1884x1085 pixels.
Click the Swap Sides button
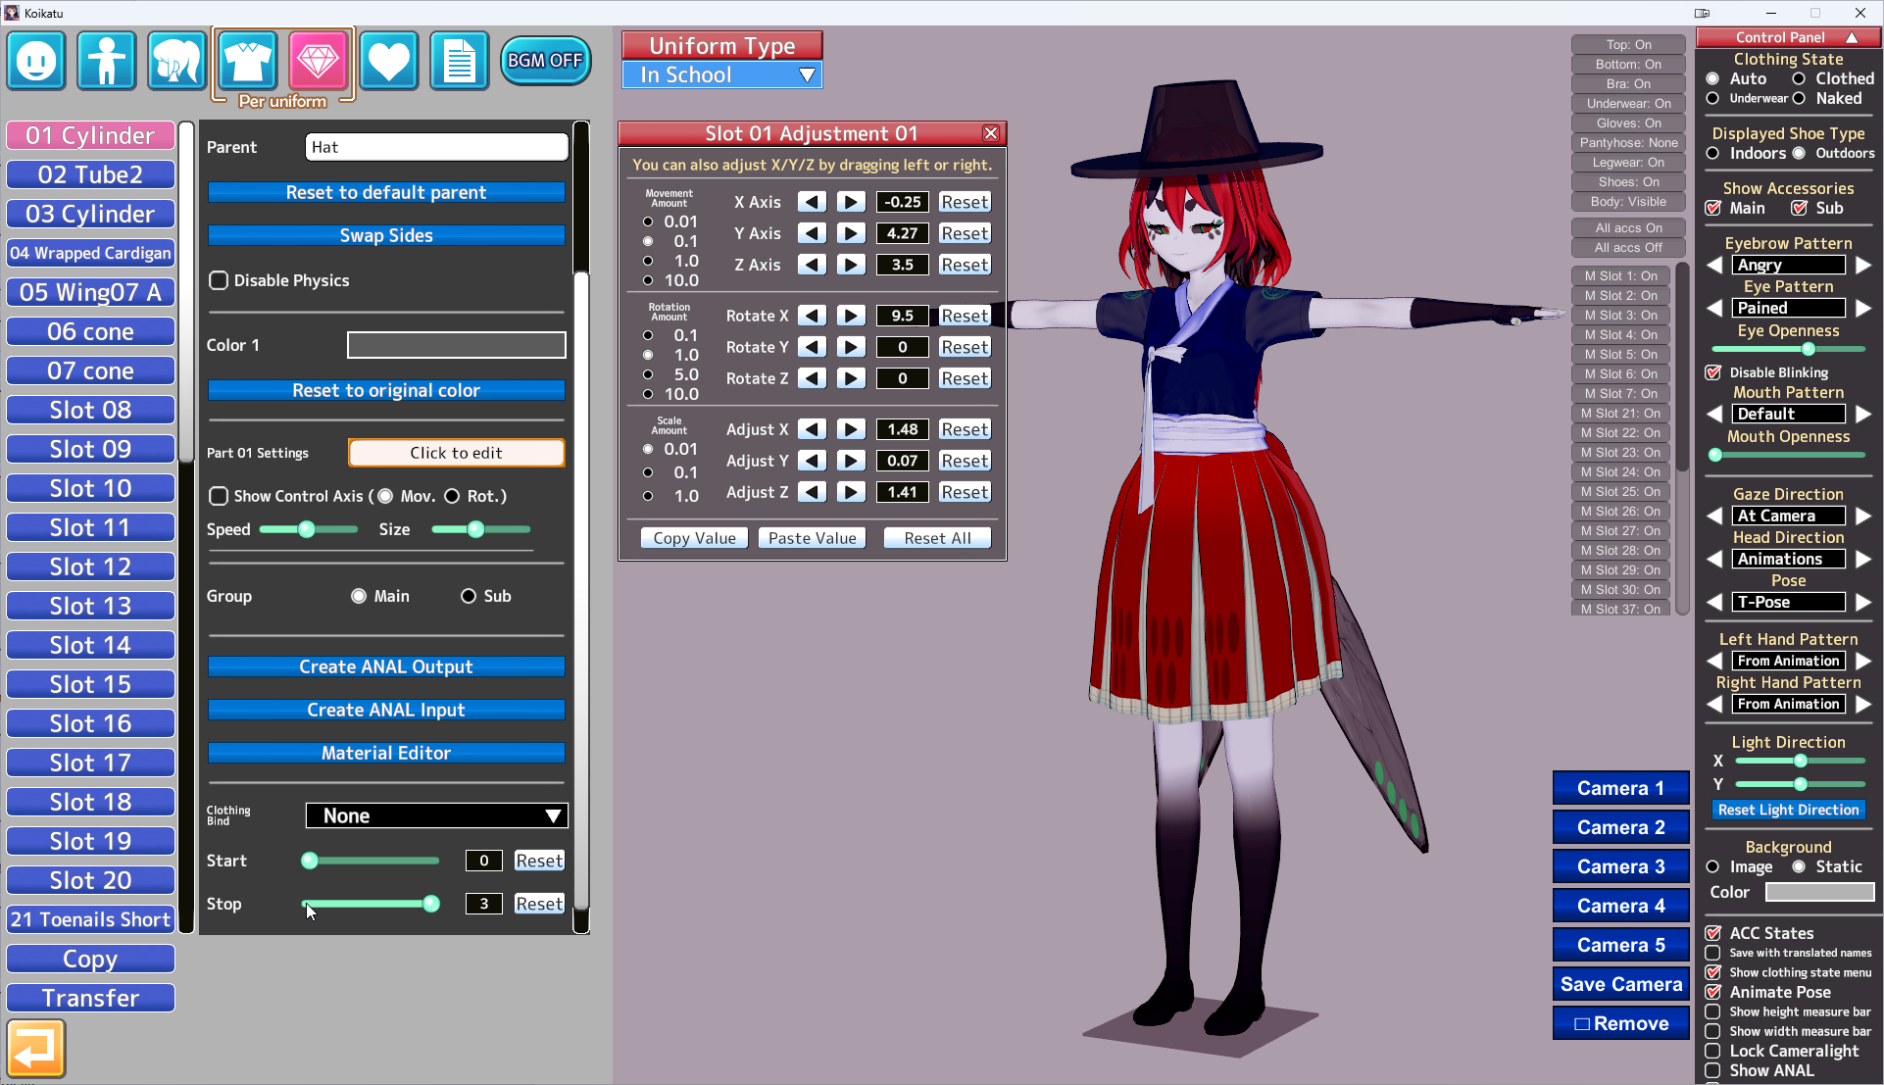coord(386,235)
